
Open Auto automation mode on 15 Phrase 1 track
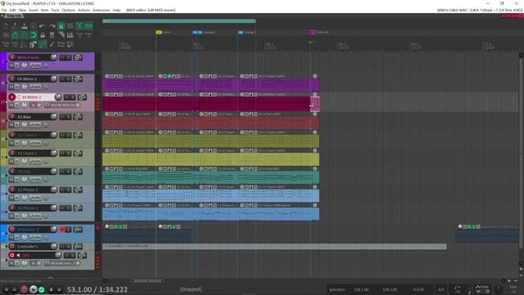point(35,197)
